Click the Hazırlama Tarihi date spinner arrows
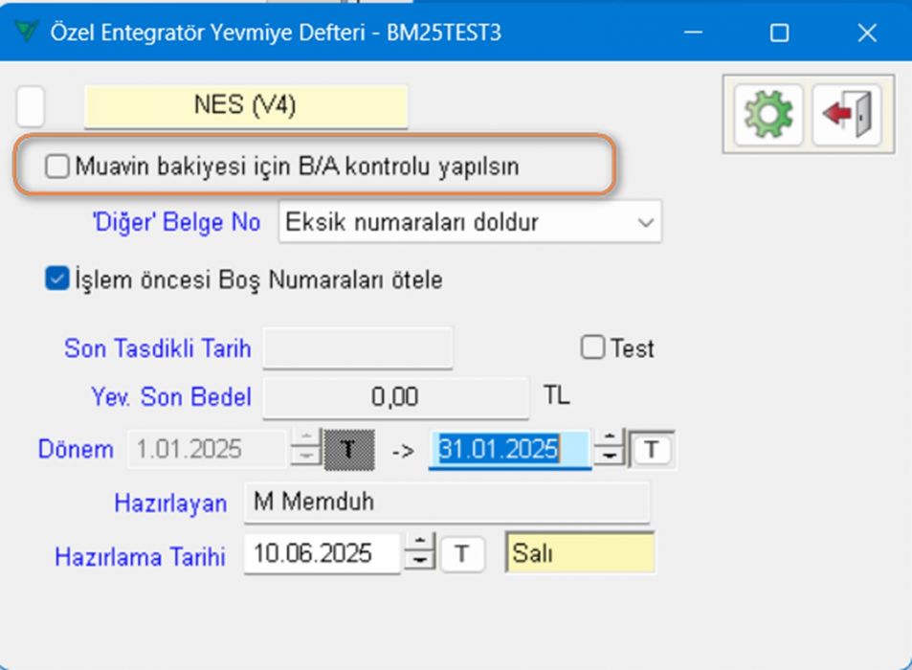912x670 pixels. [x=418, y=553]
